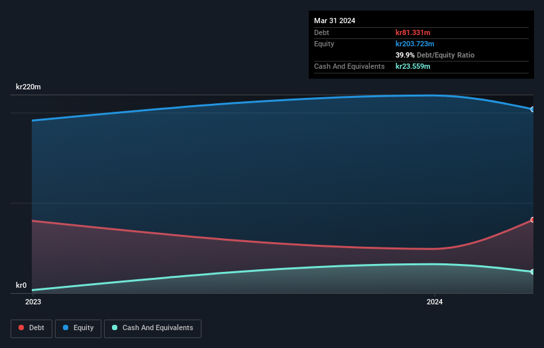Click the kr23.559m cash value
Screen dimensions: 544x348
413,66
